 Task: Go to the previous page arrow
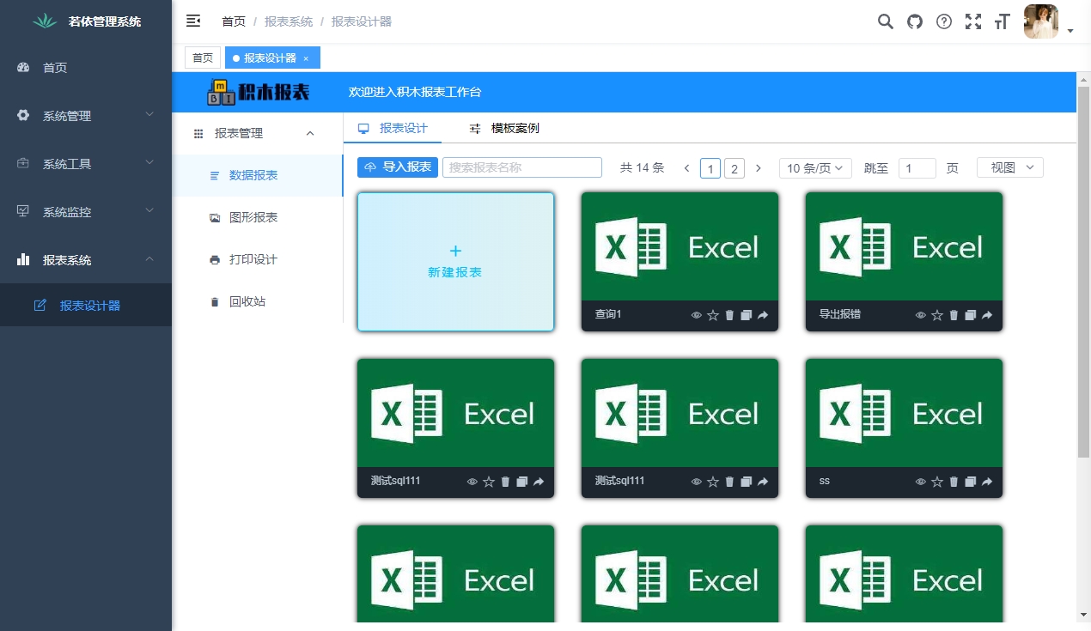point(686,168)
